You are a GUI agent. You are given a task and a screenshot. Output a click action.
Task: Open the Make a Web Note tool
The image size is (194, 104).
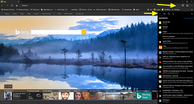click(183, 5)
